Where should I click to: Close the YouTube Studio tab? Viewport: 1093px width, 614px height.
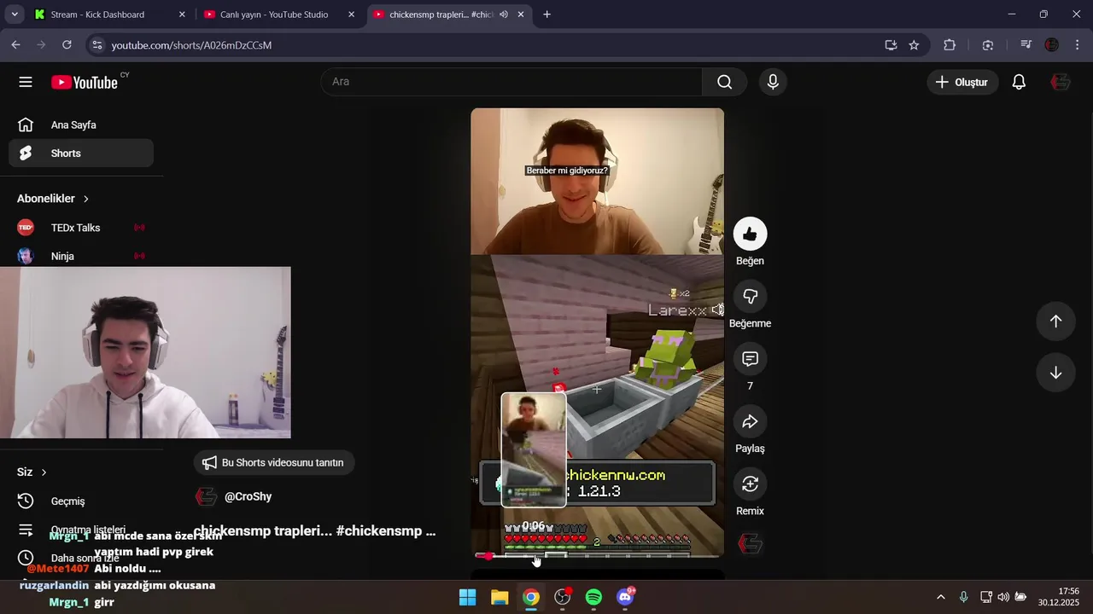pyautogui.click(x=351, y=14)
